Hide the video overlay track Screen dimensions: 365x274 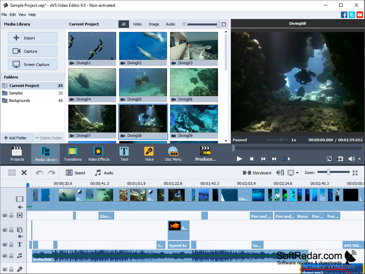click(x=5, y=230)
